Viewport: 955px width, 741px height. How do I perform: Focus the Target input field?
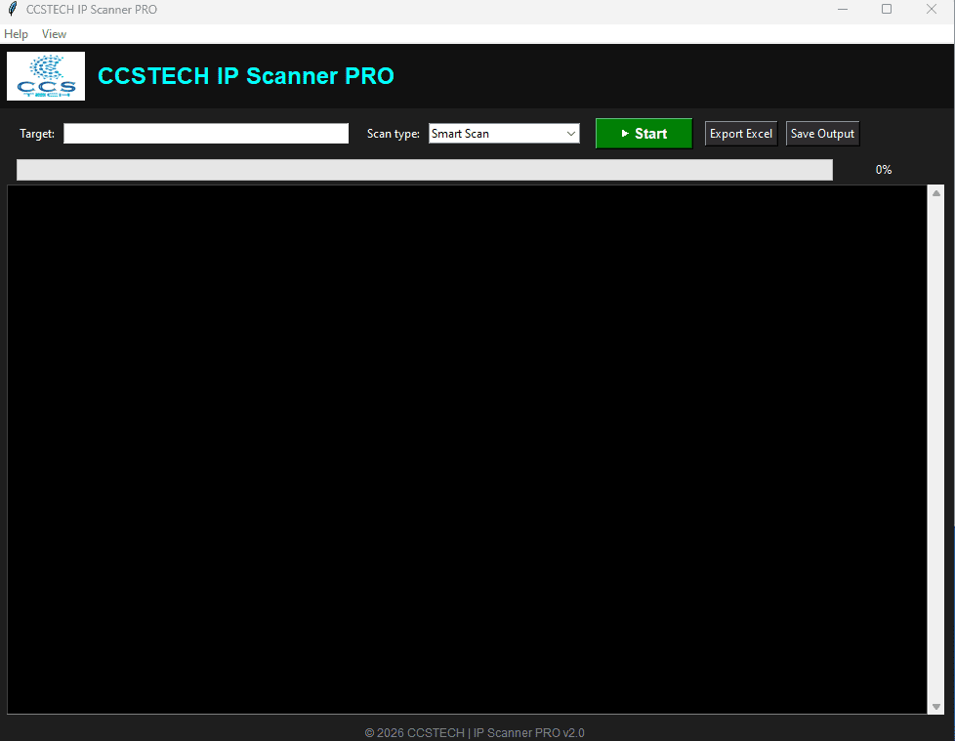206,134
